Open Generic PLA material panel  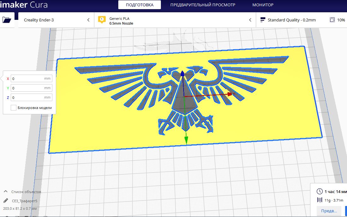[x=175, y=20]
